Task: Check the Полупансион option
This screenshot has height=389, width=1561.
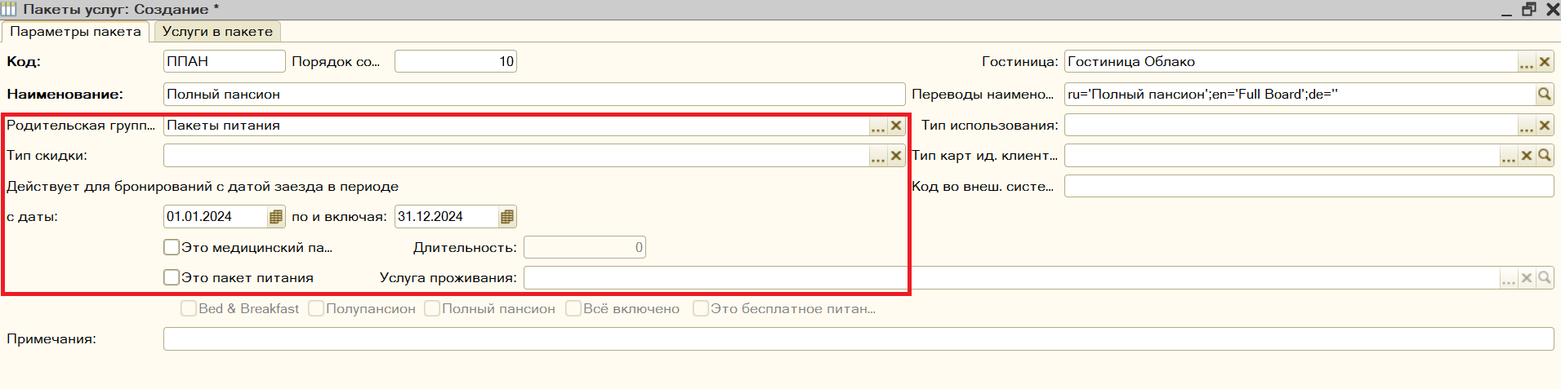Action: tap(316, 308)
